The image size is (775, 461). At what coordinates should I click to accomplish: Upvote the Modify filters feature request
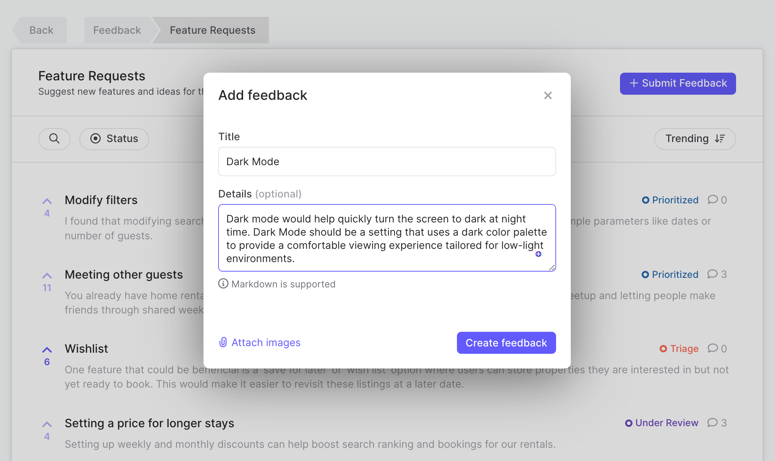click(x=47, y=200)
